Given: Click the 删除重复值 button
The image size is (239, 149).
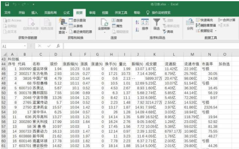Looking at the screenshot, I should point(206,25).
